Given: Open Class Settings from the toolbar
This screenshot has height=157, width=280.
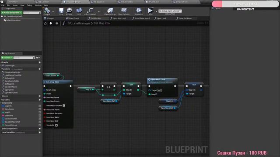Looking at the screenshot, I should (110, 11).
